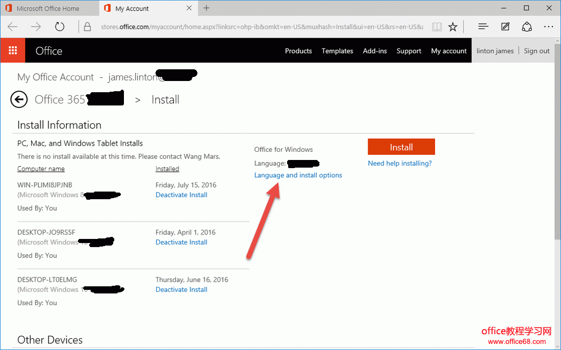Click the Share icon in Edge toolbar
Screen dimensions: 561x350
[527, 27]
